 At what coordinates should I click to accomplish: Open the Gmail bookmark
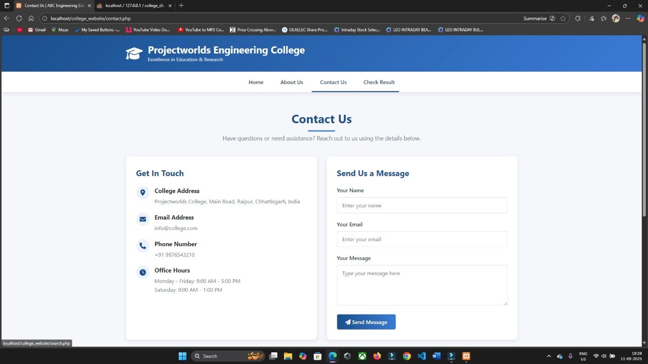[x=37, y=30]
